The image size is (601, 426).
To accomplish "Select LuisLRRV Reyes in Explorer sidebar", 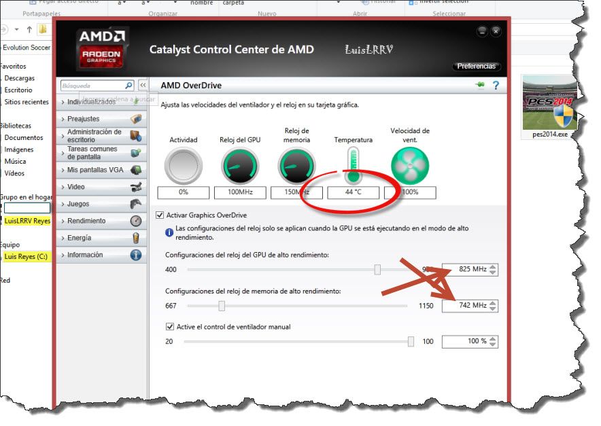I will (x=27, y=221).
